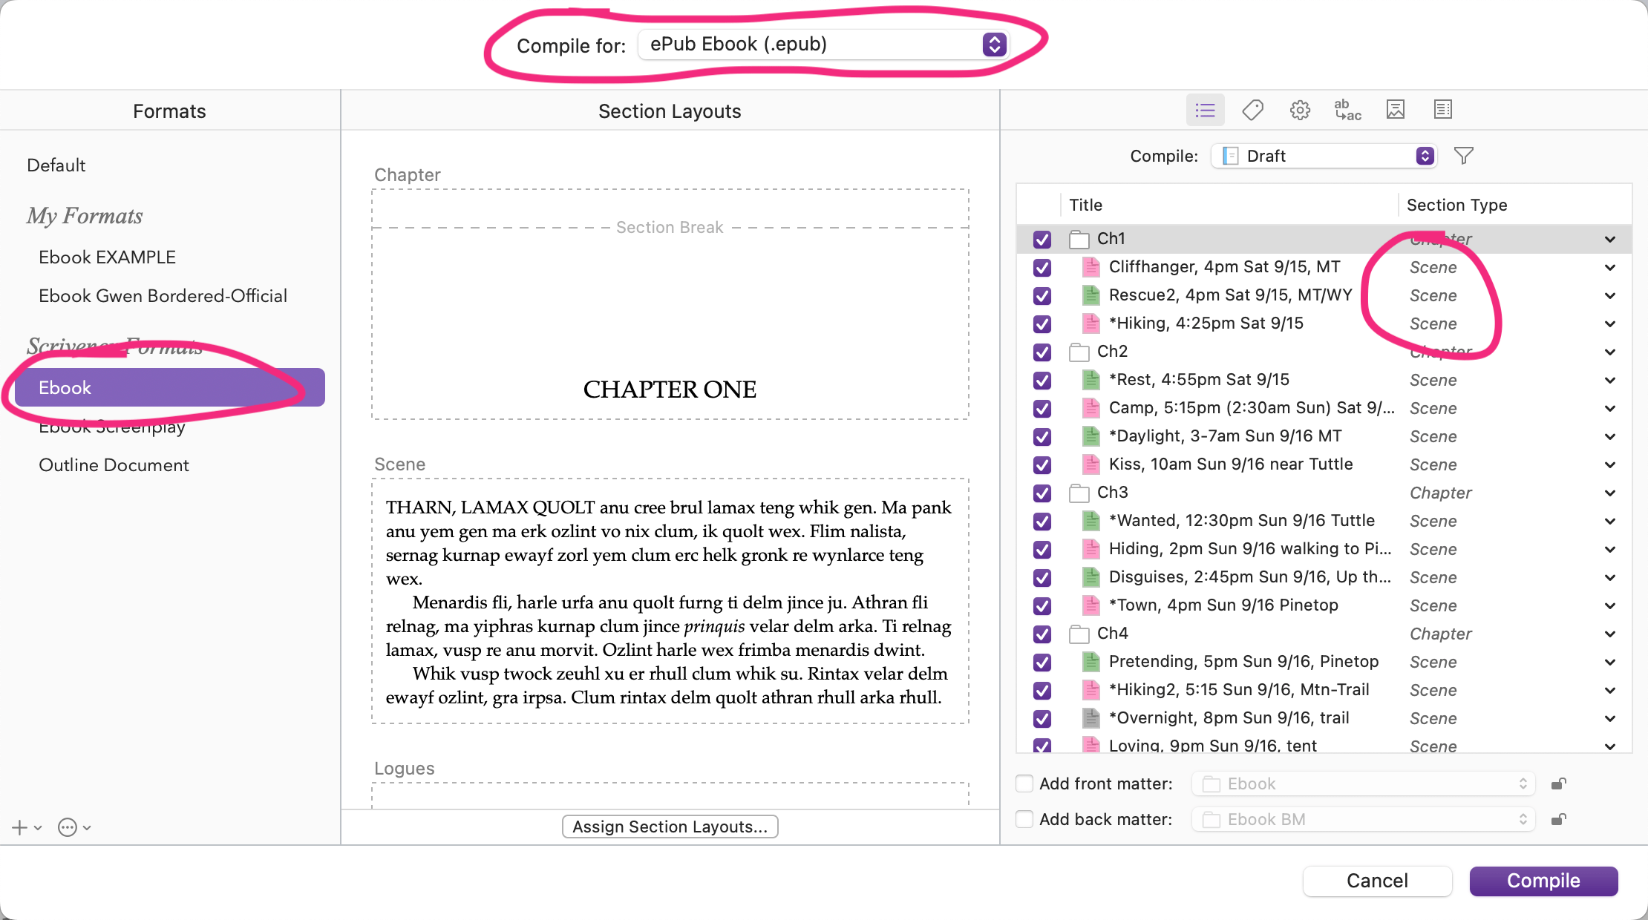Click the *Rest document icon
Image resolution: width=1648 pixels, height=920 pixels.
tap(1091, 380)
